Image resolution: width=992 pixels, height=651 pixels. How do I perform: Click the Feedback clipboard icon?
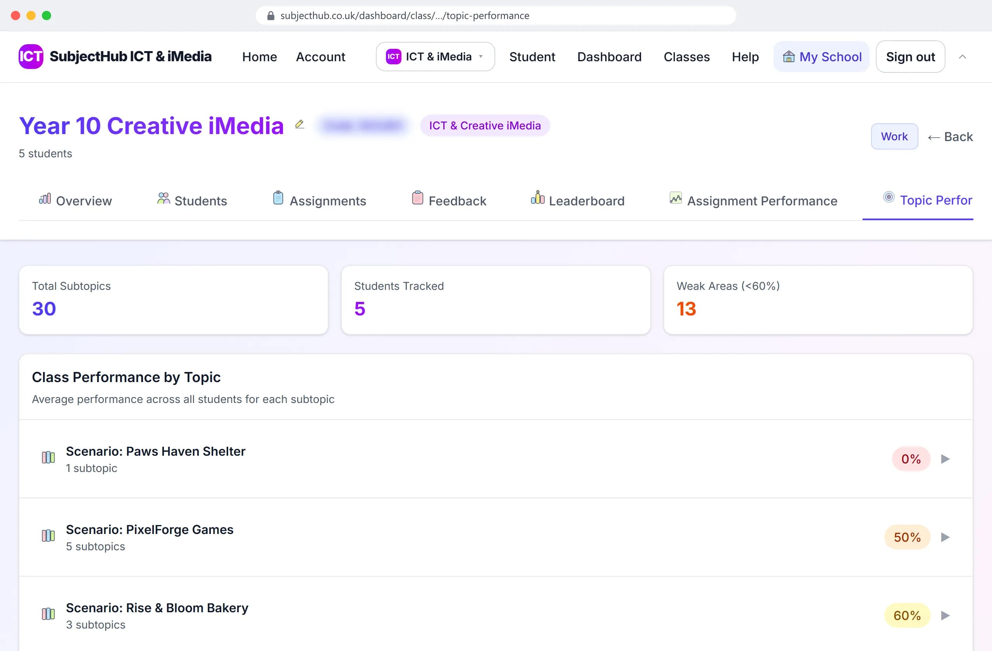click(x=417, y=198)
